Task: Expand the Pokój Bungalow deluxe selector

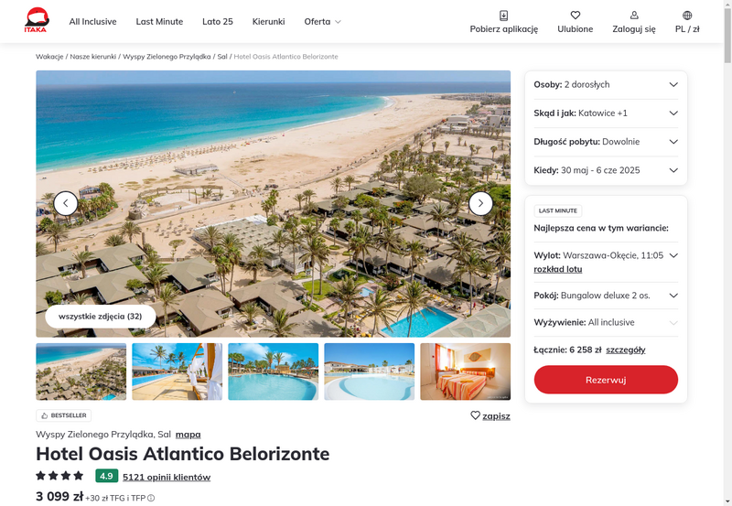Action: pyautogui.click(x=606, y=296)
